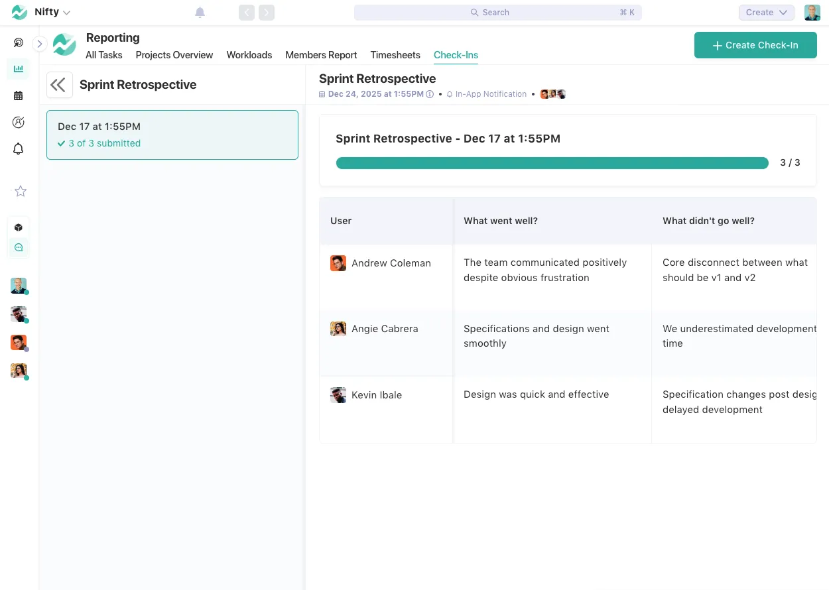Toggle favorites with the star icon
The height and width of the screenshot is (590, 829).
click(20, 191)
